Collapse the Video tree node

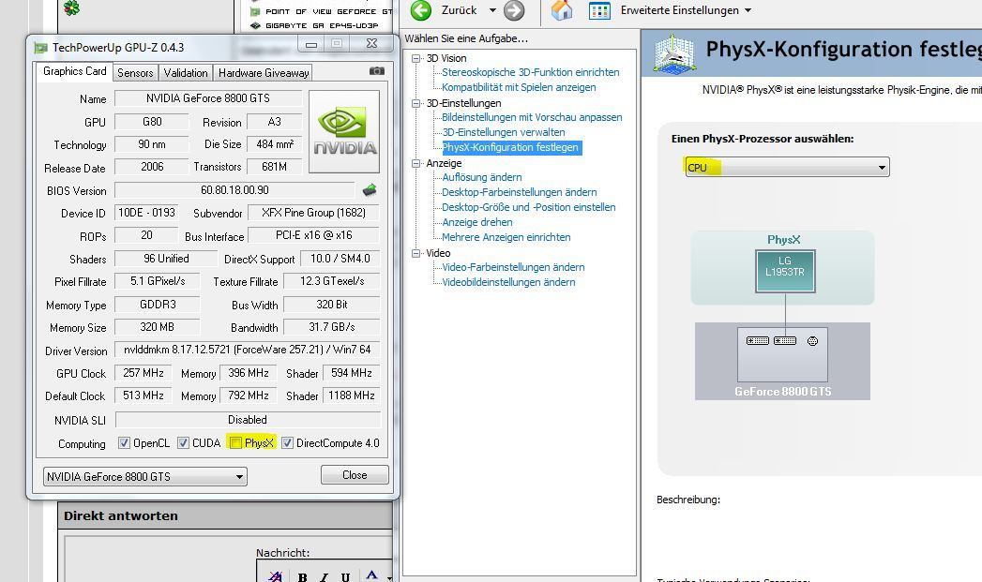point(415,253)
